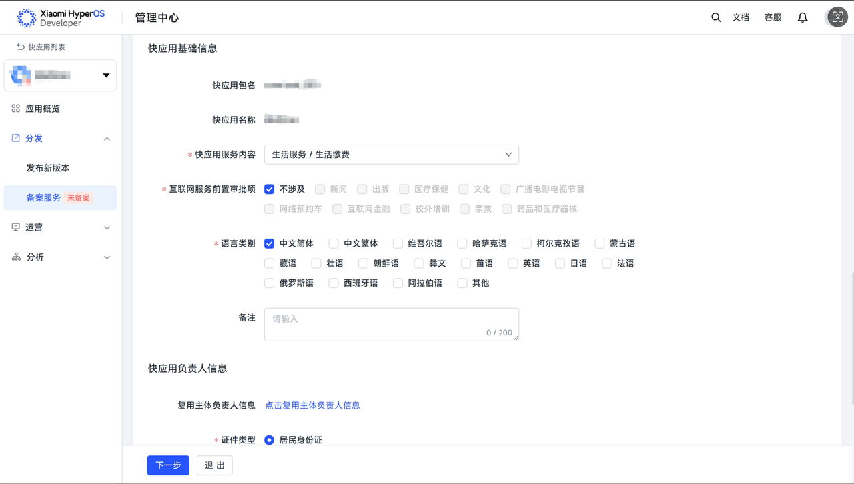Uncheck the 中文简体 language checkbox
854x484 pixels.
click(270, 243)
